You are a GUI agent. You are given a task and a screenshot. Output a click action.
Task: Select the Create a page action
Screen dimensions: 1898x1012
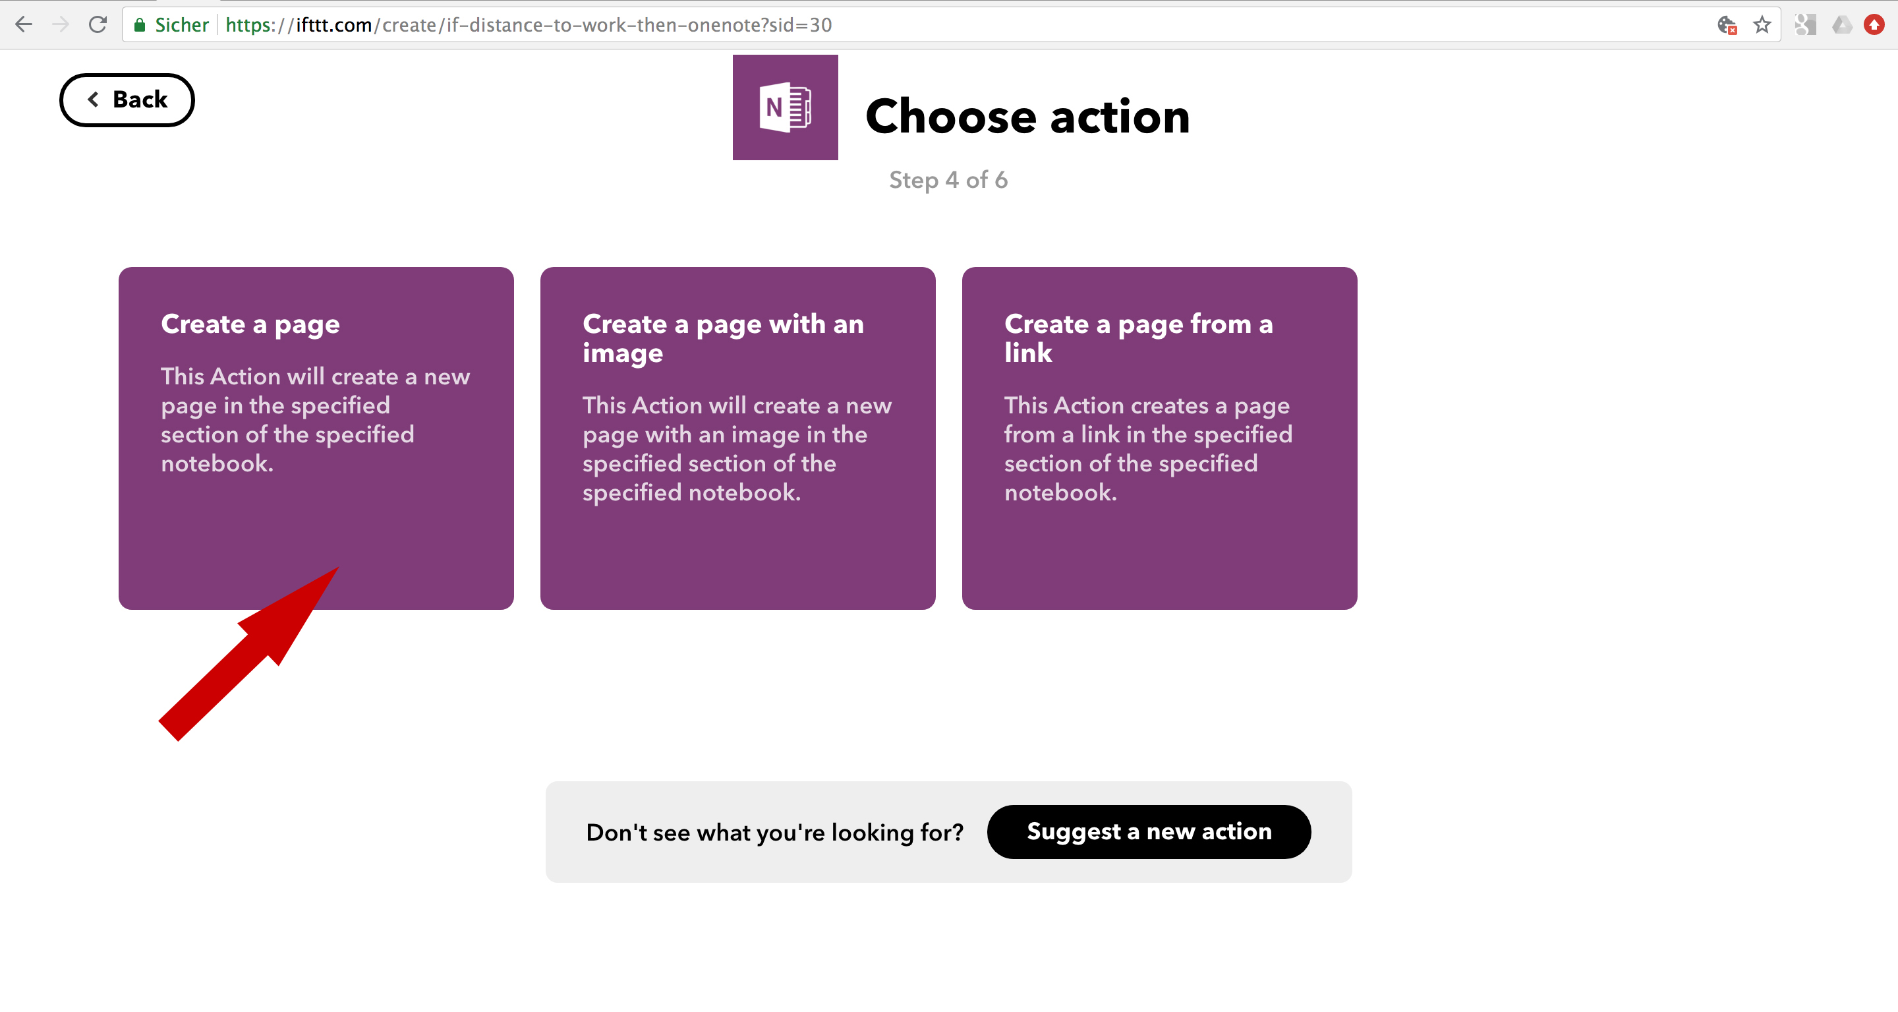(x=316, y=438)
